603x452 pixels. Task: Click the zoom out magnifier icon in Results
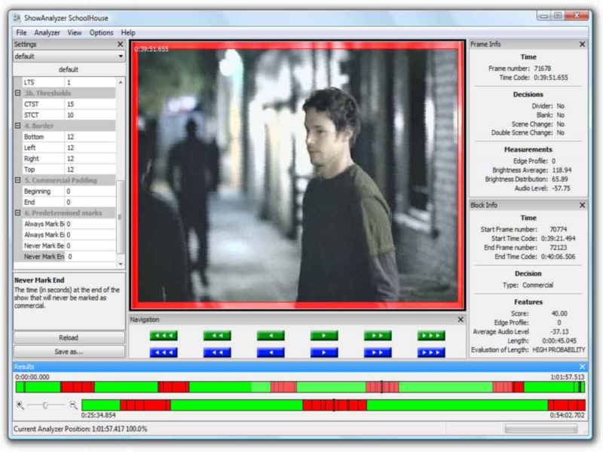pyautogui.click(x=73, y=405)
